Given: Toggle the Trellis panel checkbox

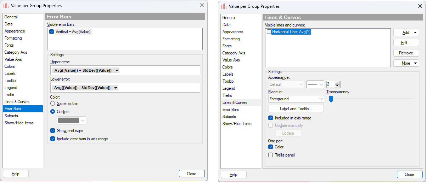Looking at the screenshot, I should (x=271, y=155).
